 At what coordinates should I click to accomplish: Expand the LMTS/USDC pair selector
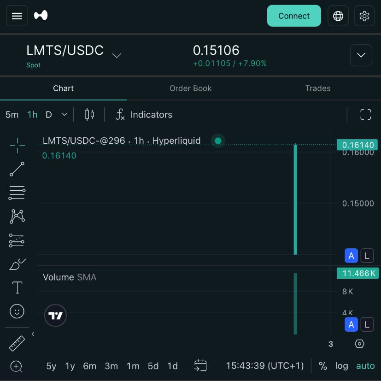(x=117, y=55)
